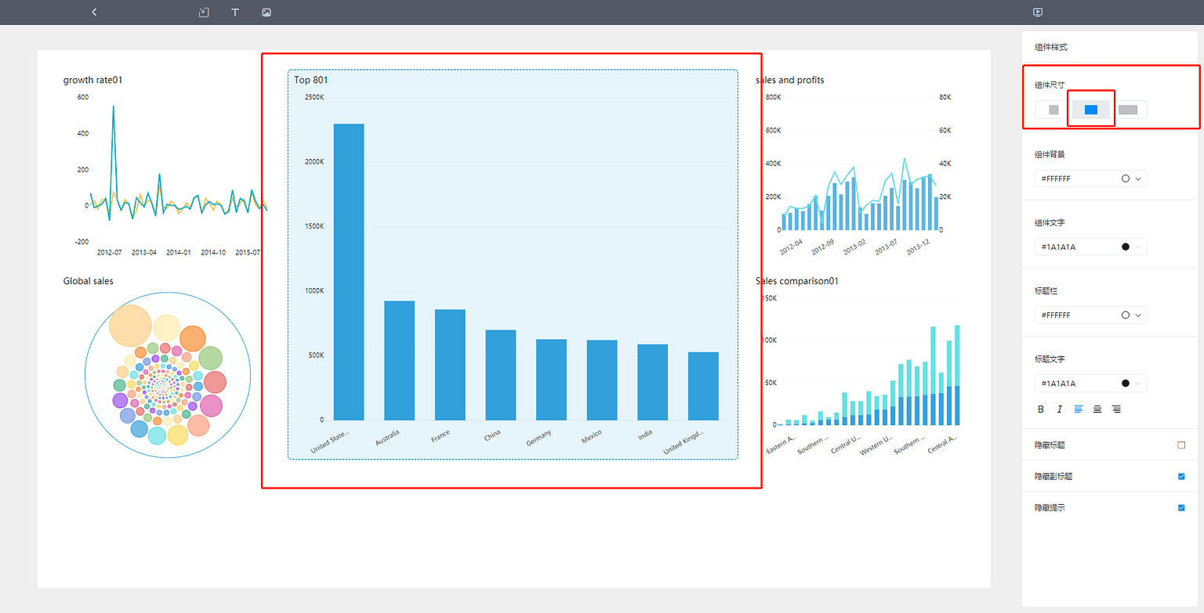Check the 隐藏标题 checkbox
Image resolution: width=1204 pixels, height=613 pixels.
[x=1181, y=445]
